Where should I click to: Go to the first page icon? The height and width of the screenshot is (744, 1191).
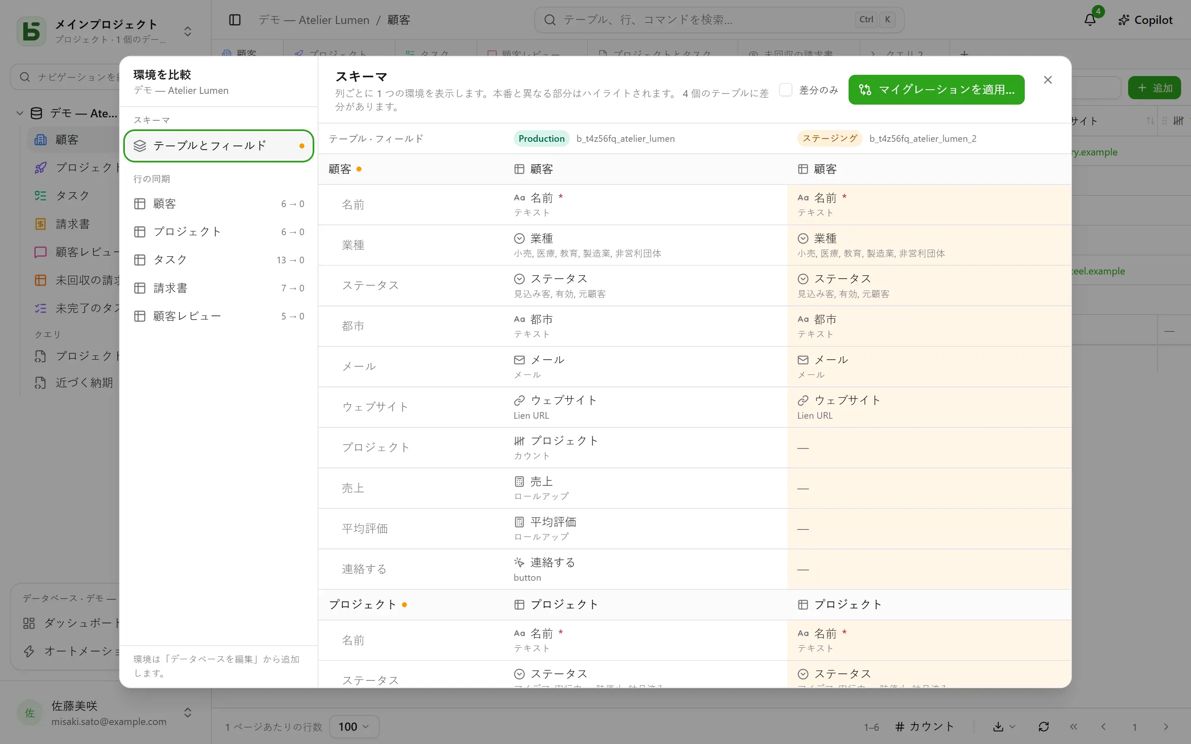[1074, 726]
